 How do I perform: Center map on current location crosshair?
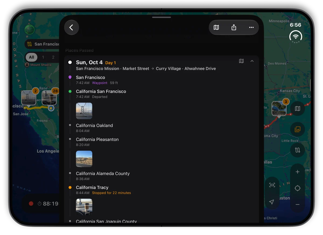[x=297, y=188]
